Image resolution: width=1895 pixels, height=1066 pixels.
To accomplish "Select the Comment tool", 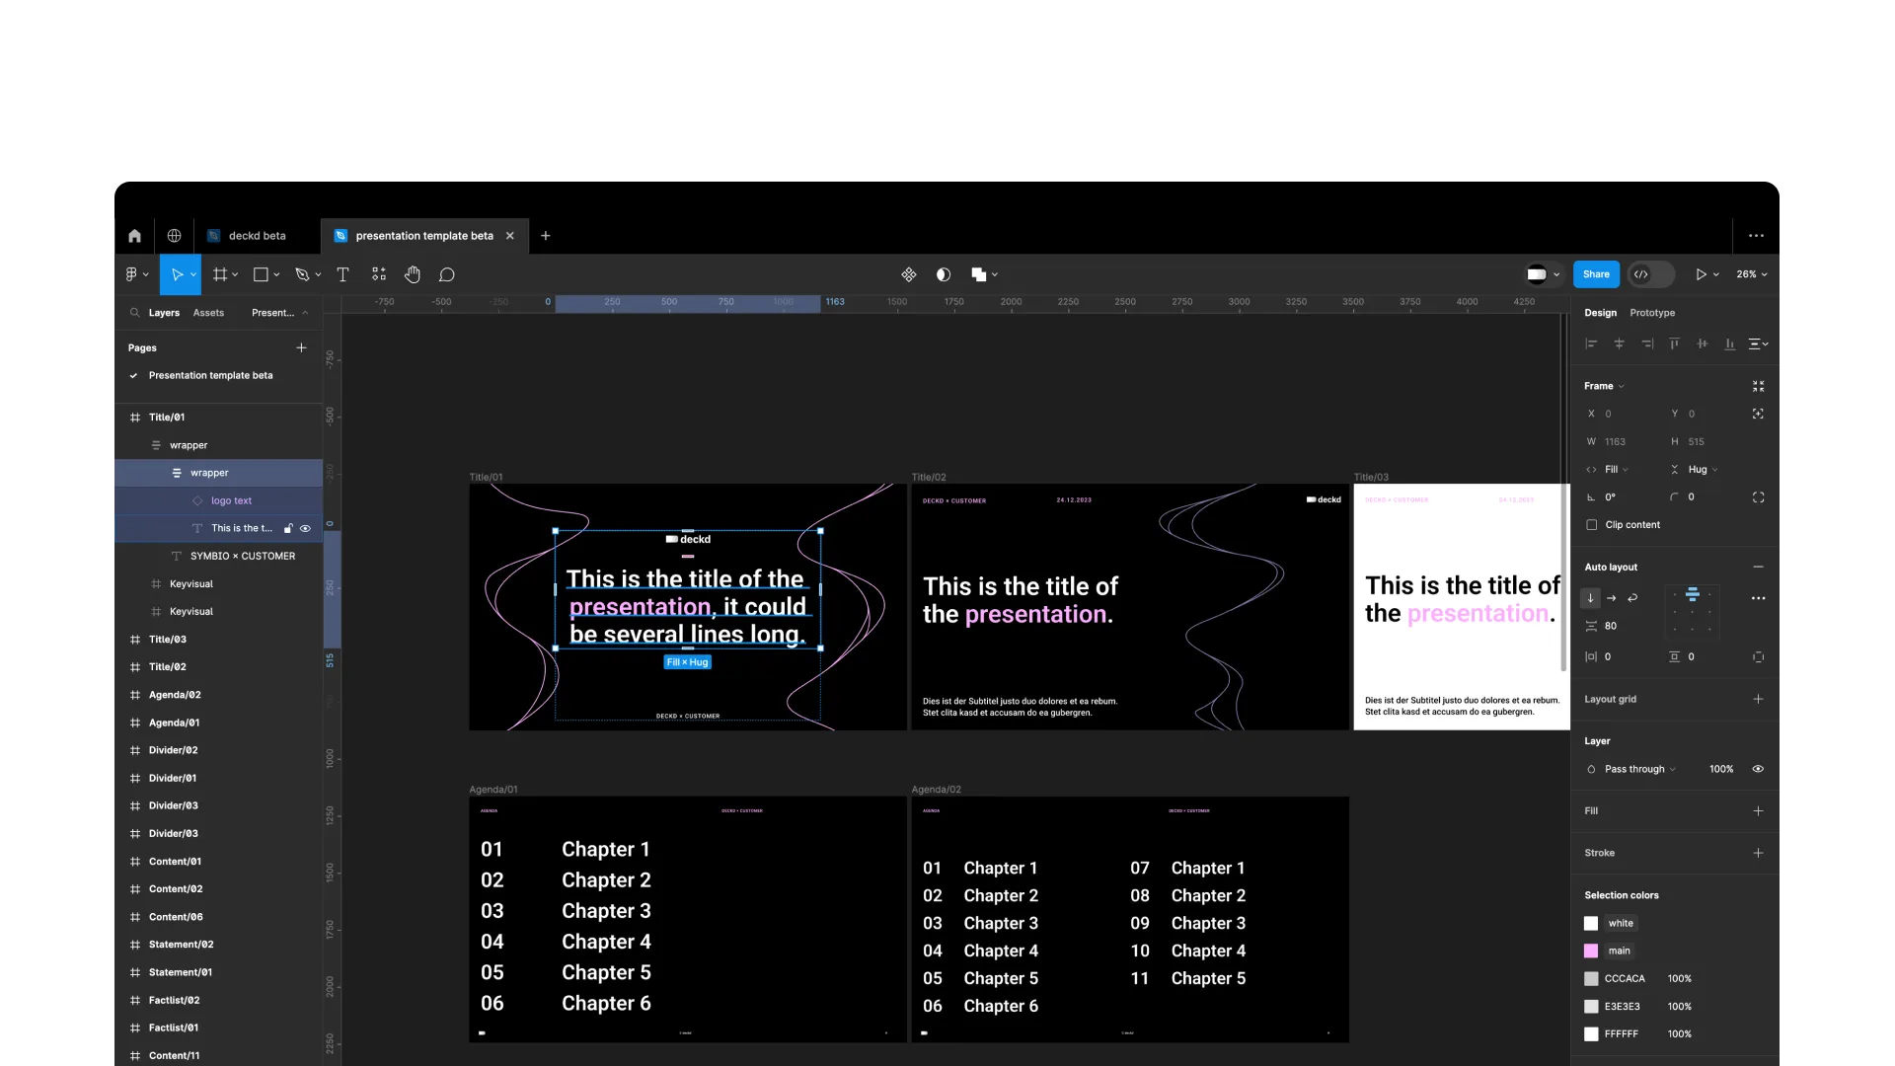I will tap(447, 275).
